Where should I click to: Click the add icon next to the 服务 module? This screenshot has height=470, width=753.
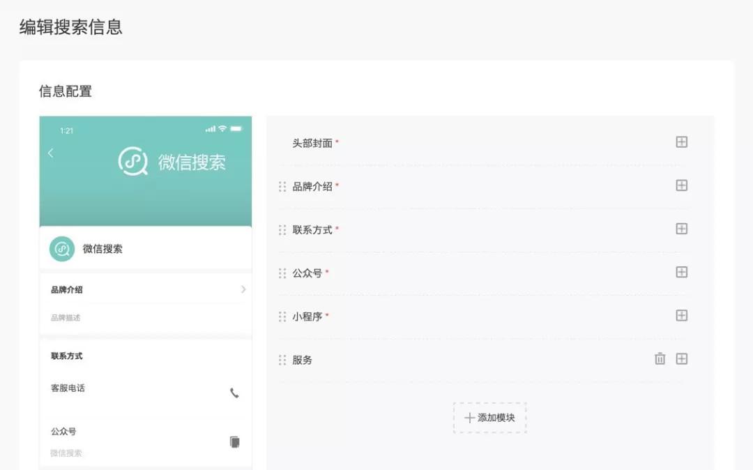tap(681, 358)
